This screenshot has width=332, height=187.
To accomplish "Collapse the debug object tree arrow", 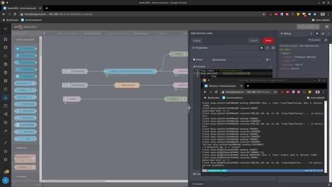I will click(x=281, y=54).
